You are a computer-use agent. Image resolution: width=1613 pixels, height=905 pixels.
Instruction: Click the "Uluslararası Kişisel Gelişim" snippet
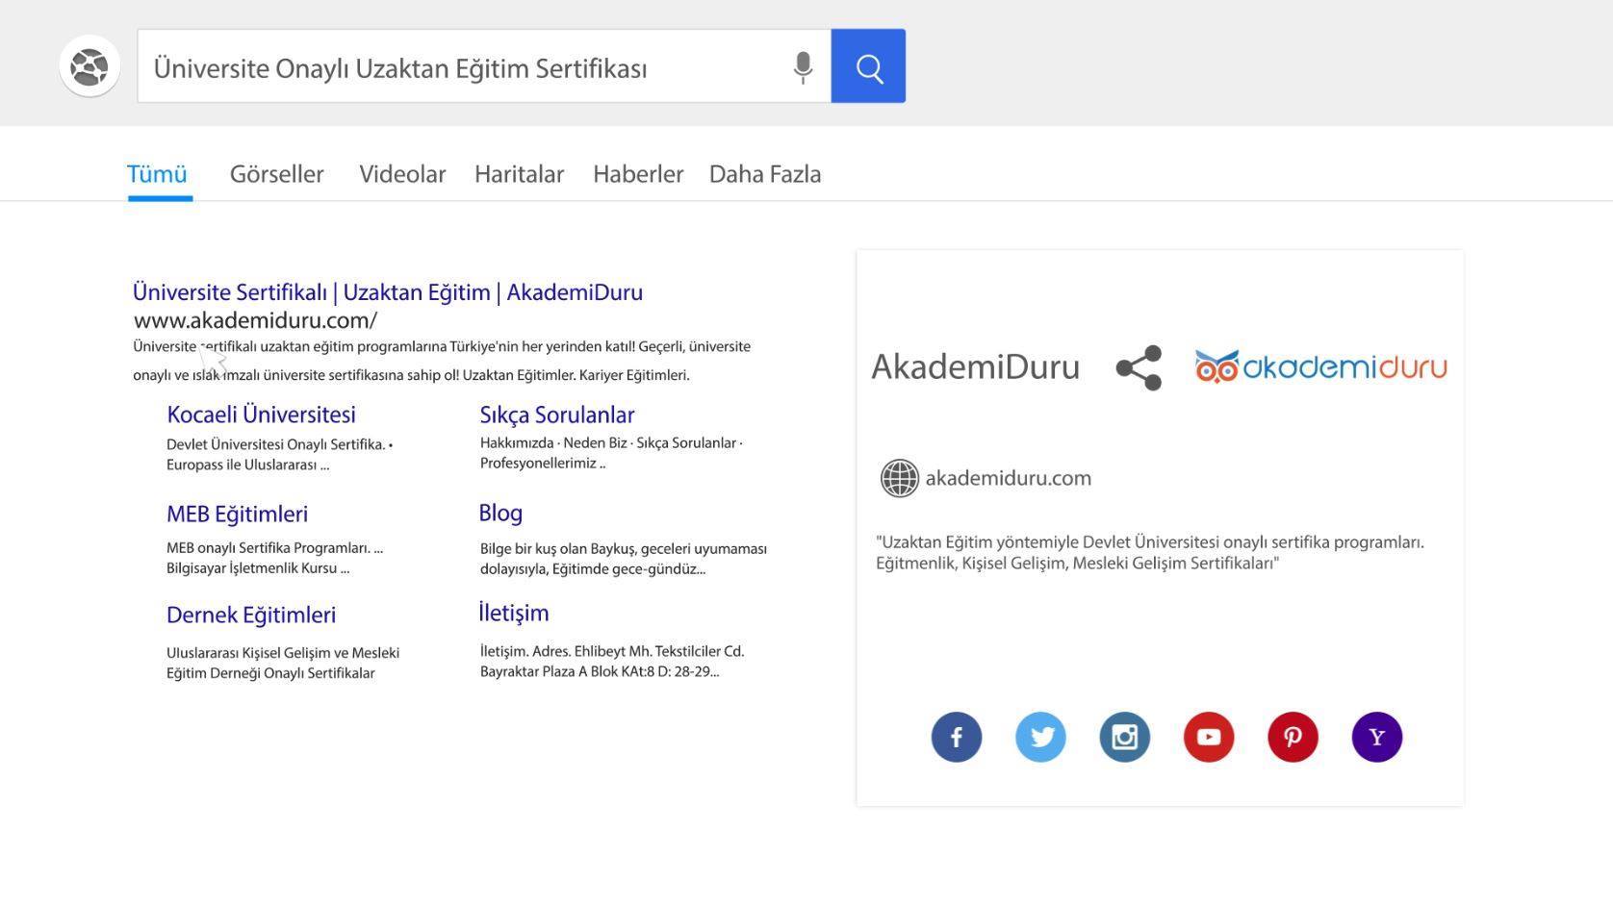click(283, 663)
